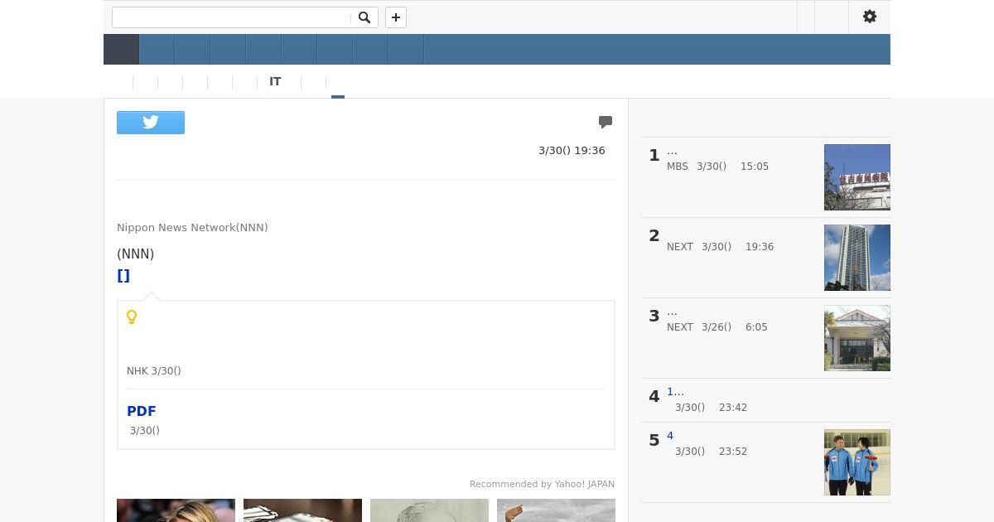This screenshot has height=522, width=994.
Task: Open the rank 1 thumbnail of the building sign
Action: point(857,177)
